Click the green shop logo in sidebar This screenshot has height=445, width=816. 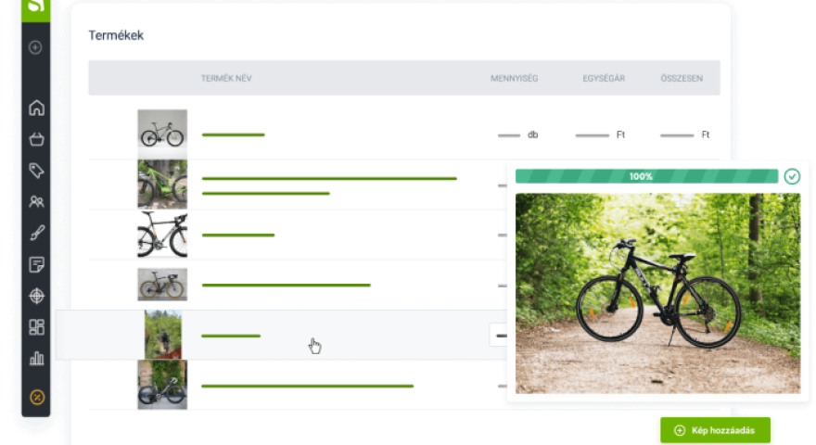pyautogui.click(x=35, y=9)
